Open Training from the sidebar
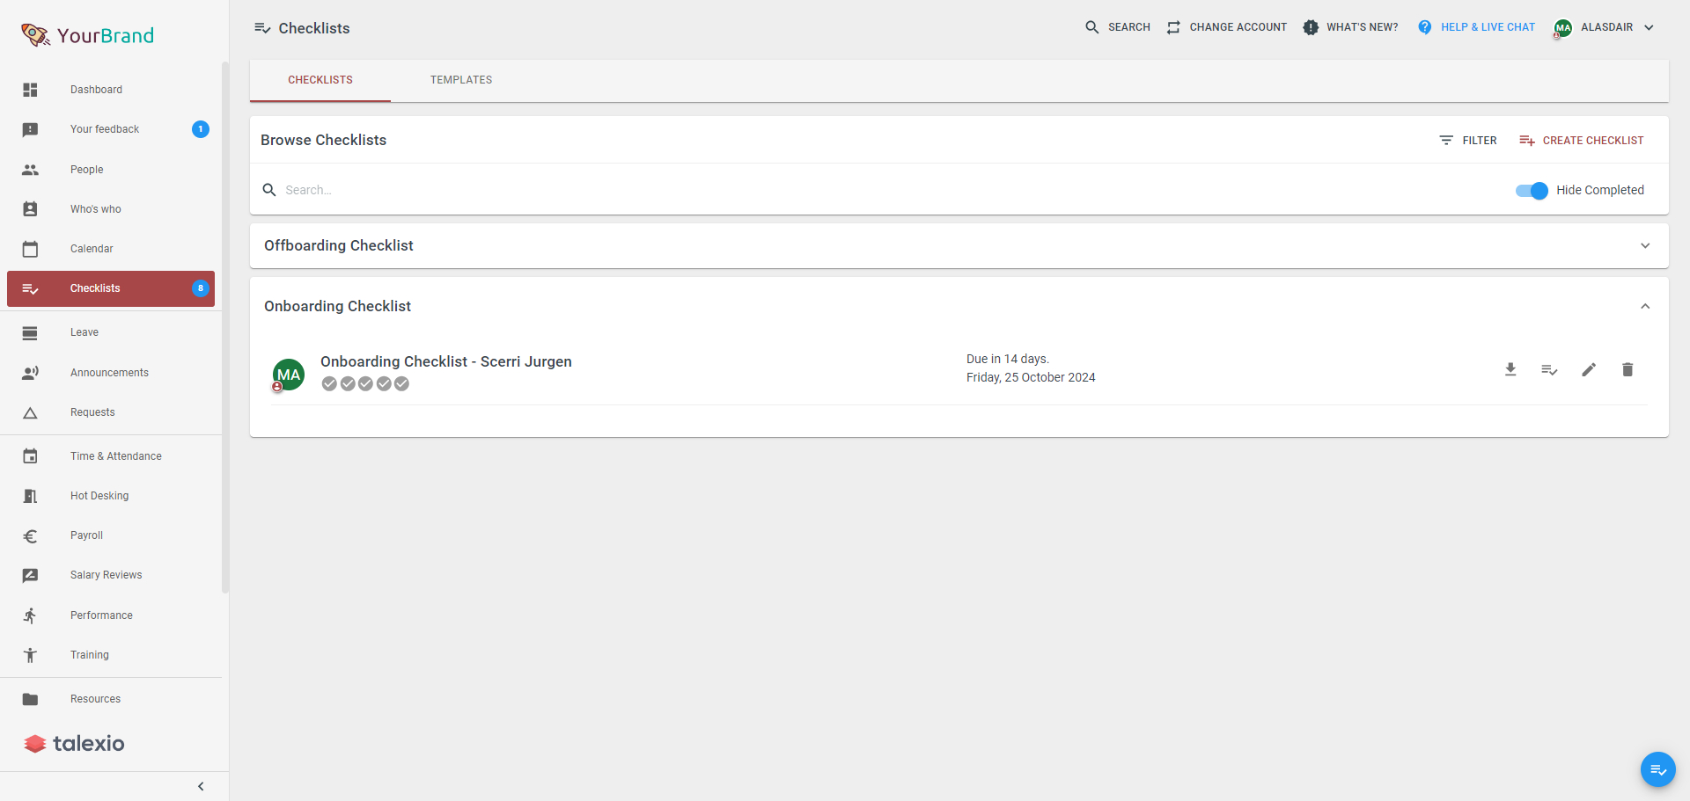This screenshot has height=801, width=1690. 111,655
